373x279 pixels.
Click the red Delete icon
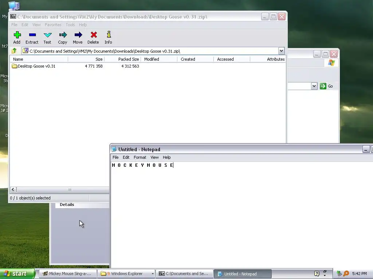click(93, 38)
